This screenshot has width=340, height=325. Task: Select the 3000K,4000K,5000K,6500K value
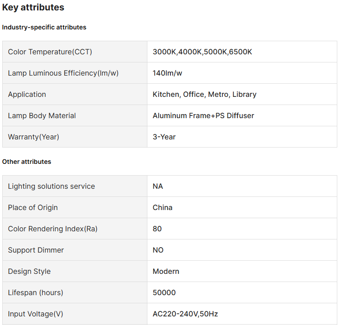[x=202, y=52]
